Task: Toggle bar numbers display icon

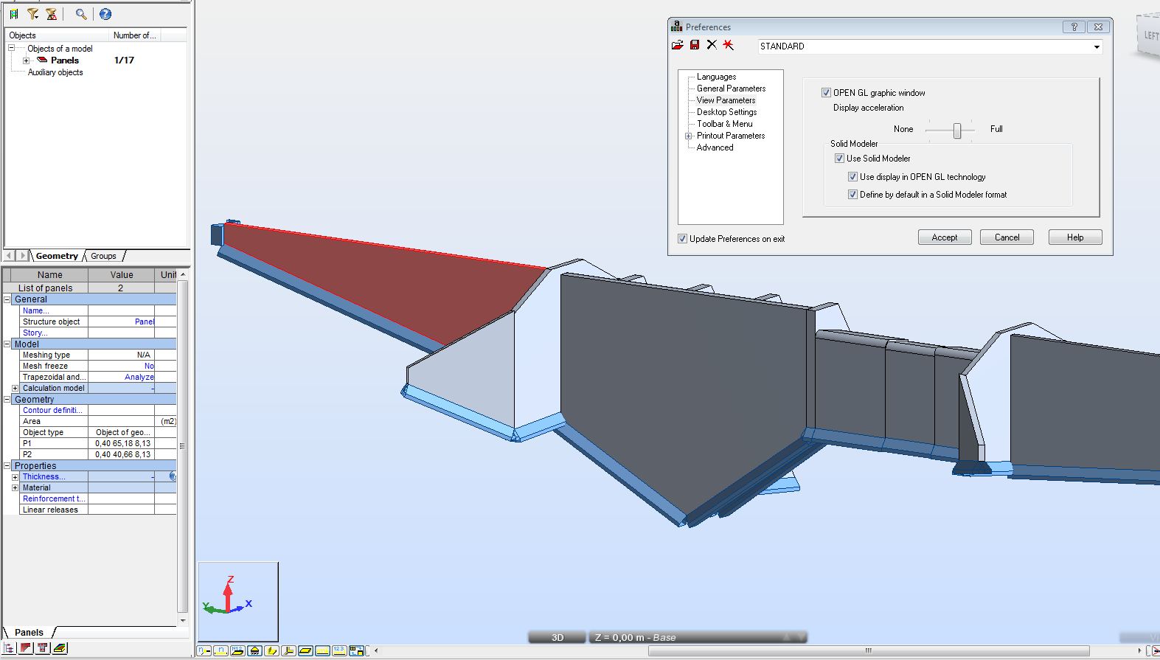Action: pyautogui.click(x=220, y=650)
